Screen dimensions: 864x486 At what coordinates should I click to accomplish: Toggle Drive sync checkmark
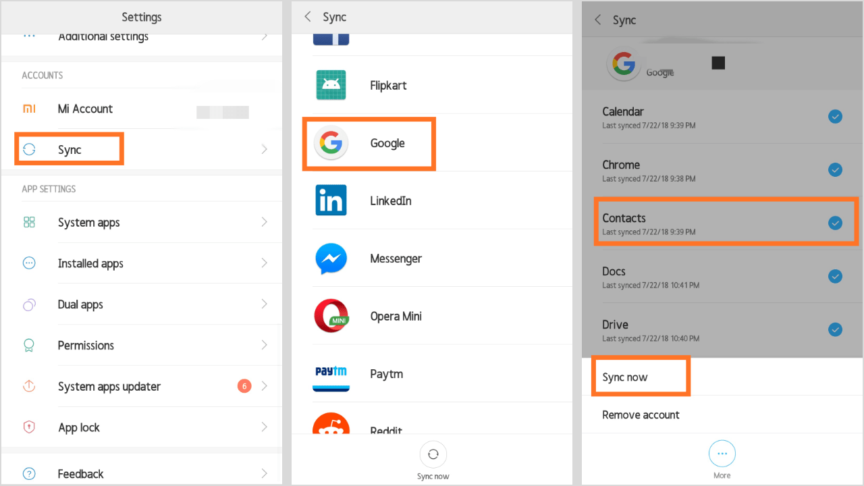coord(835,329)
